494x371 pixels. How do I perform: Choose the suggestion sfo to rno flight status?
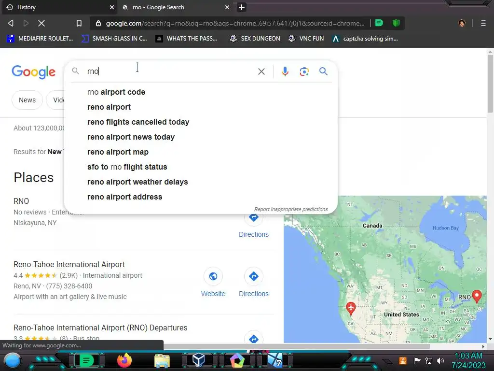tap(201, 167)
